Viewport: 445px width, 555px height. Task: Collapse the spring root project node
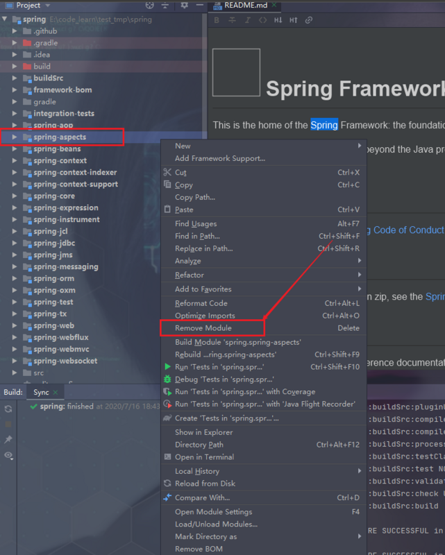tap(5, 19)
